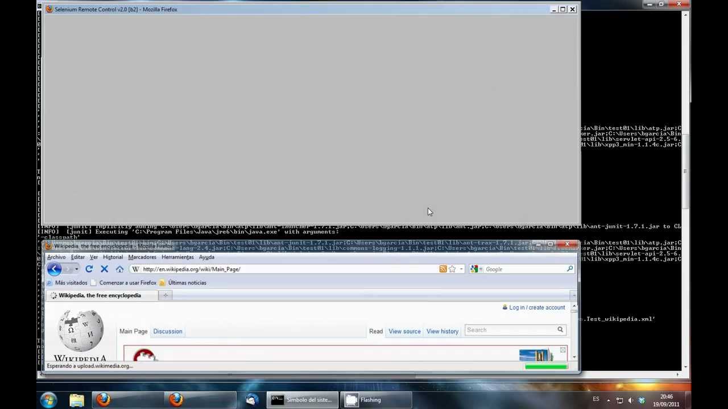Close the Wikipedia banner with its small X

pos(562,350)
